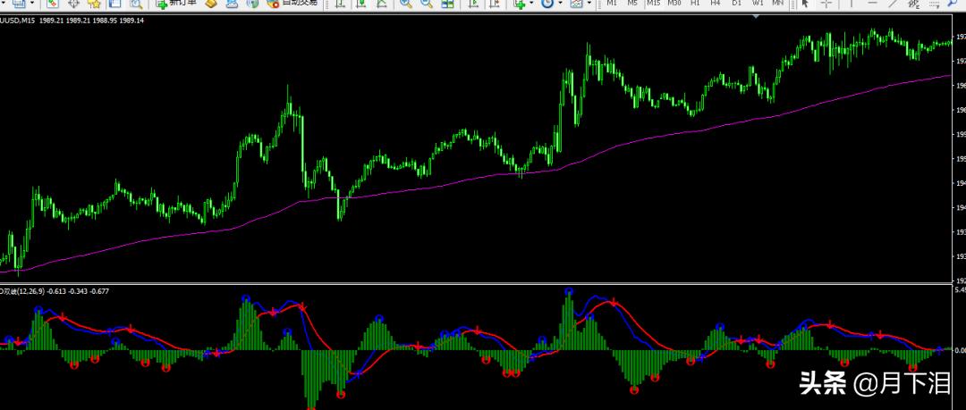Select the trendline drawing tool
The height and width of the screenshot is (410, 966).
pyautogui.click(x=891, y=4)
